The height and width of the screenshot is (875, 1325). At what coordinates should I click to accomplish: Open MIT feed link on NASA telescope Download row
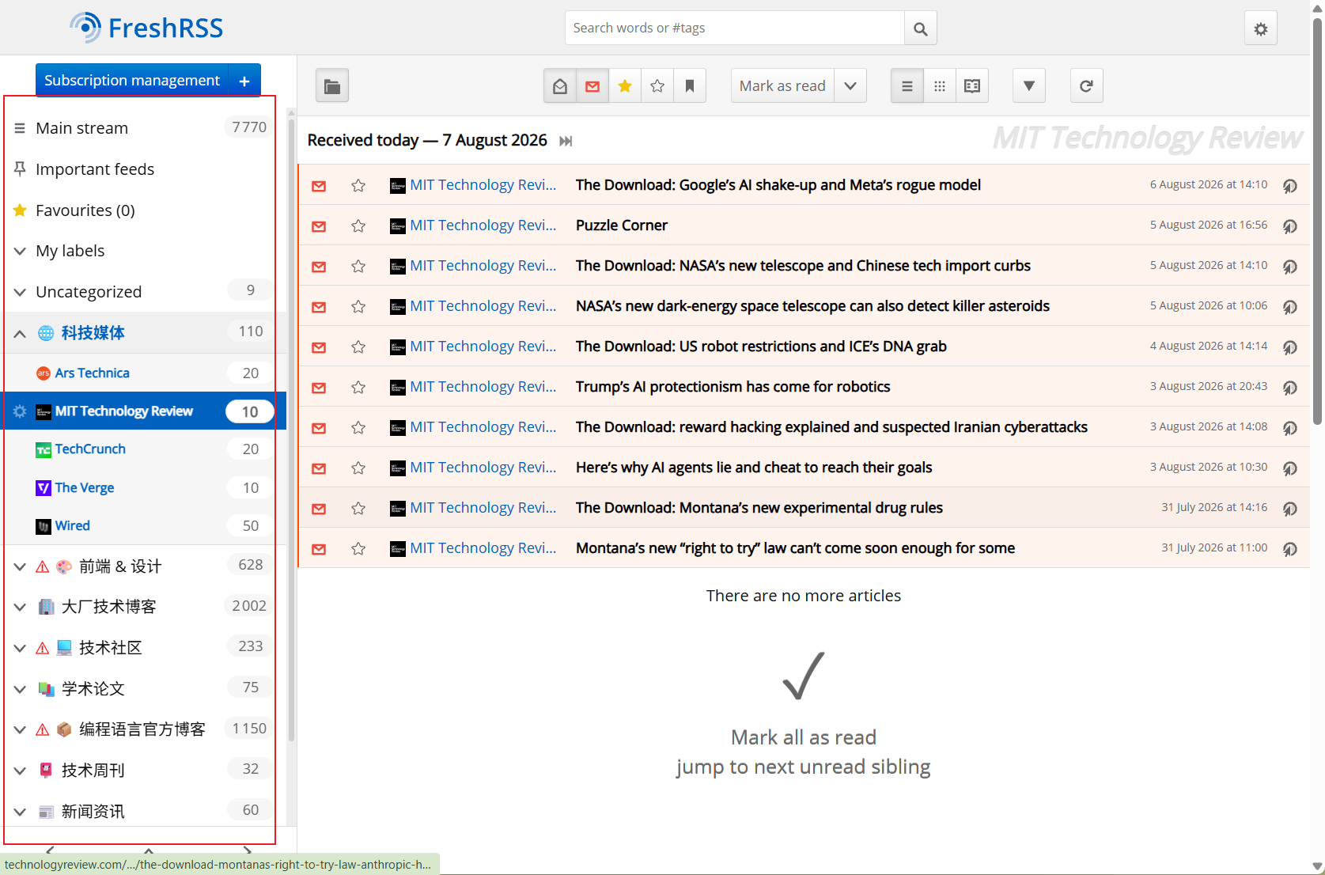(483, 266)
